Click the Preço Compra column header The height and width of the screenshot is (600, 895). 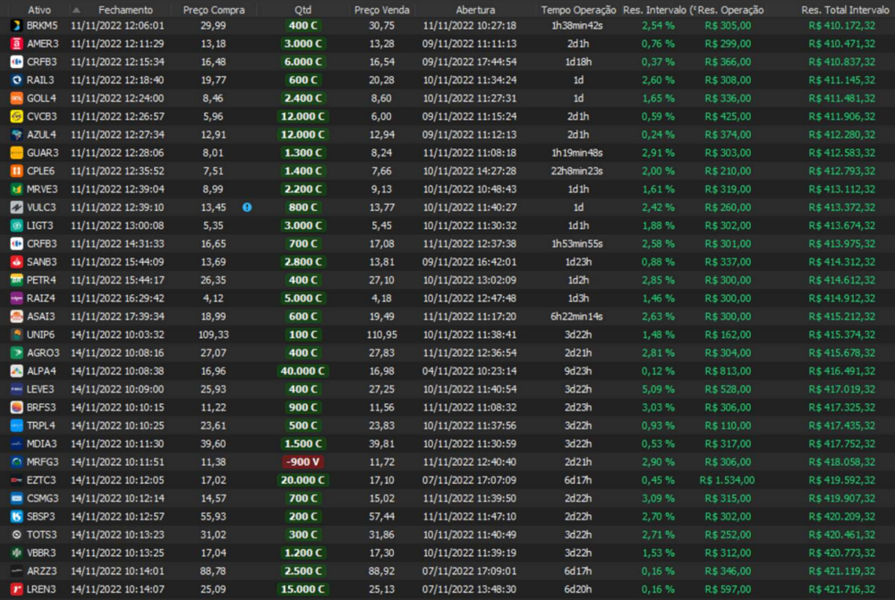tap(214, 9)
